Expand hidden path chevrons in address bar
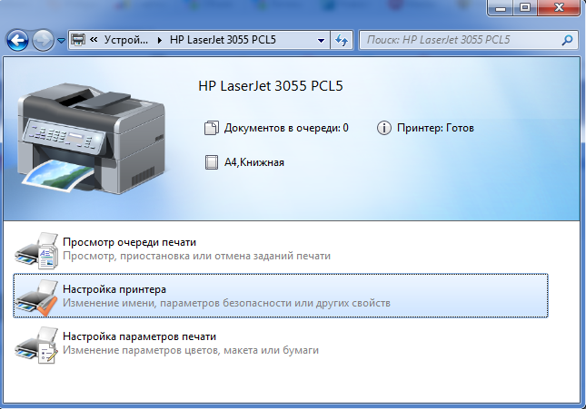 (x=94, y=40)
